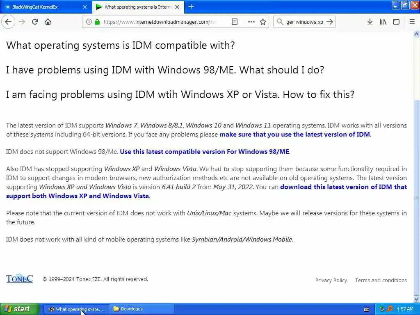Close the BlackWingCat KernelEx tab
This screenshot has height=315, width=420.
tap(85, 7)
